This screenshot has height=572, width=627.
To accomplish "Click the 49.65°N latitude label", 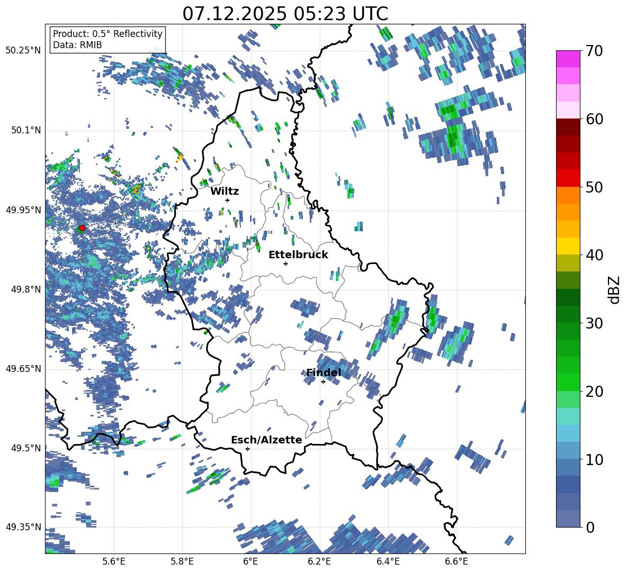I will (x=23, y=369).
